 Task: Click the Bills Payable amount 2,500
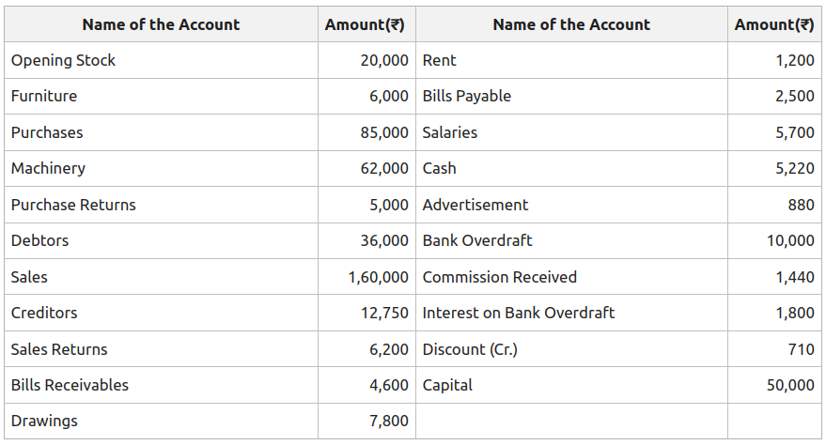(794, 97)
